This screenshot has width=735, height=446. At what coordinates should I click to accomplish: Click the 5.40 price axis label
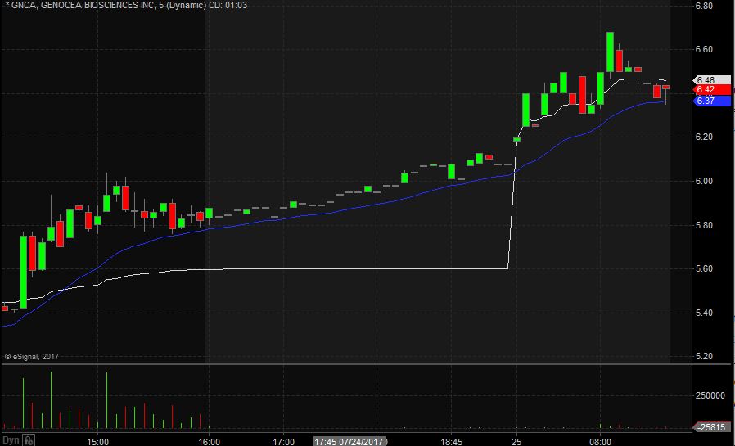point(704,313)
